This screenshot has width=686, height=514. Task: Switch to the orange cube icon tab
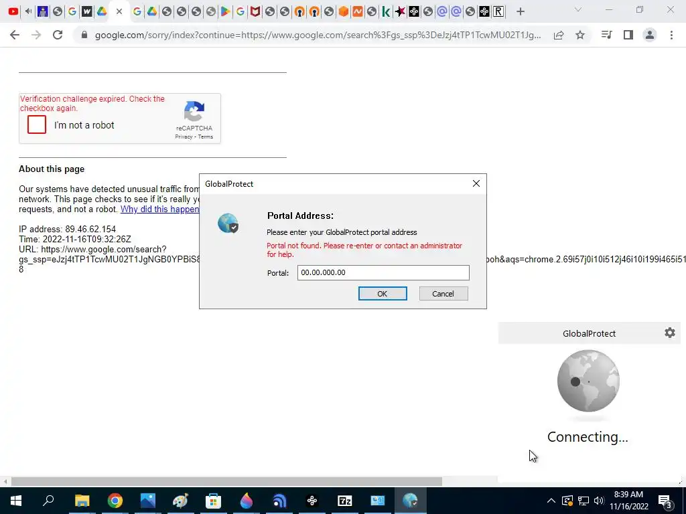344,12
